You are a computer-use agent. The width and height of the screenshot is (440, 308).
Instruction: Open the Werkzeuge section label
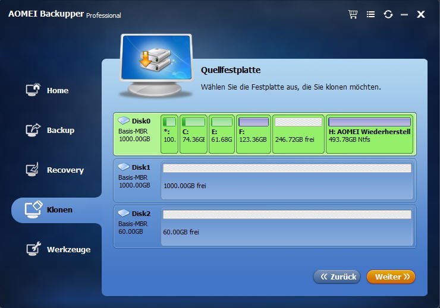pyautogui.click(x=69, y=249)
